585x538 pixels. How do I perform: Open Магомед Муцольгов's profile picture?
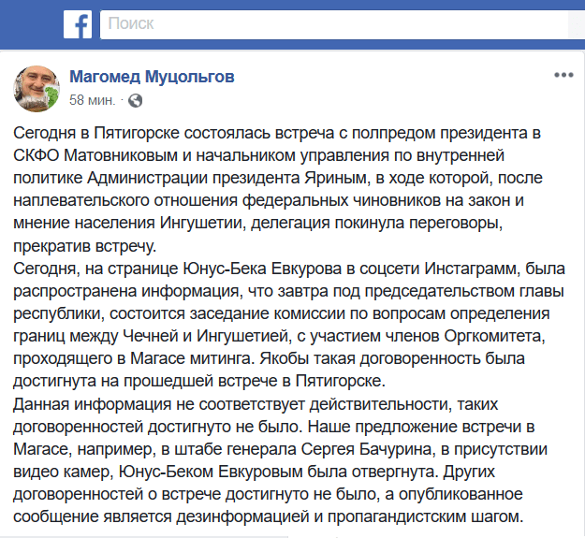click(37, 89)
